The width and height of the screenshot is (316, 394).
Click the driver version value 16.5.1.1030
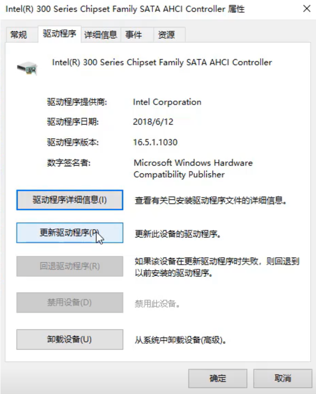pyautogui.click(x=155, y=142)
